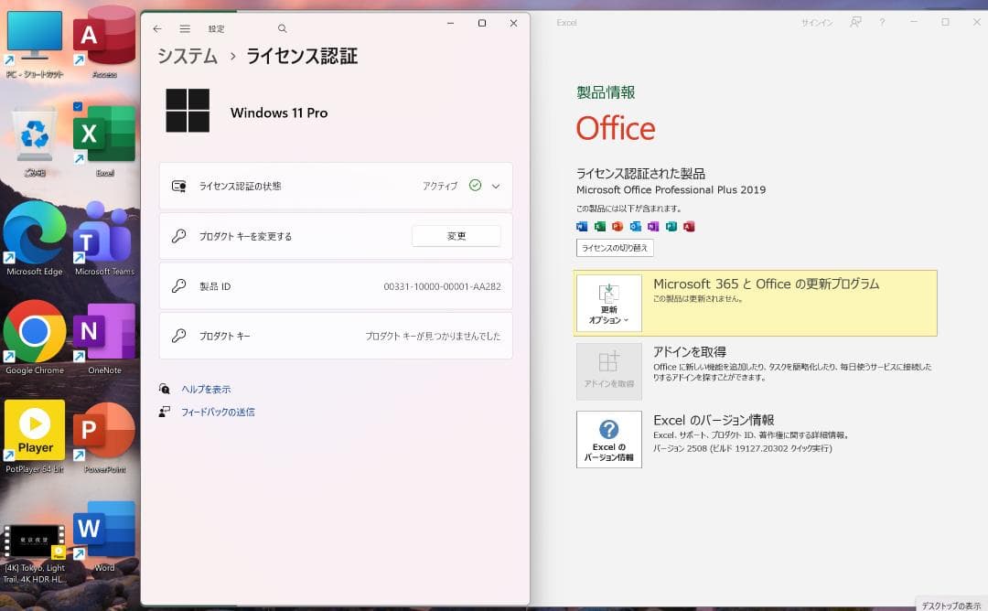Open the Word desktop shortcut
The height and width of the screenshot is (611, 988).
(x=104, y=531)
